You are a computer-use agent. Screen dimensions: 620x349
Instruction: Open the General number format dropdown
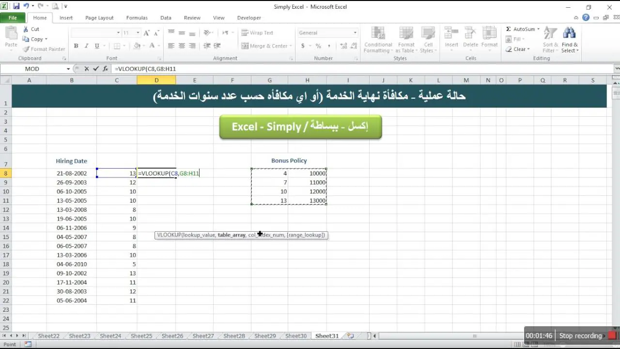pos(355,33)
